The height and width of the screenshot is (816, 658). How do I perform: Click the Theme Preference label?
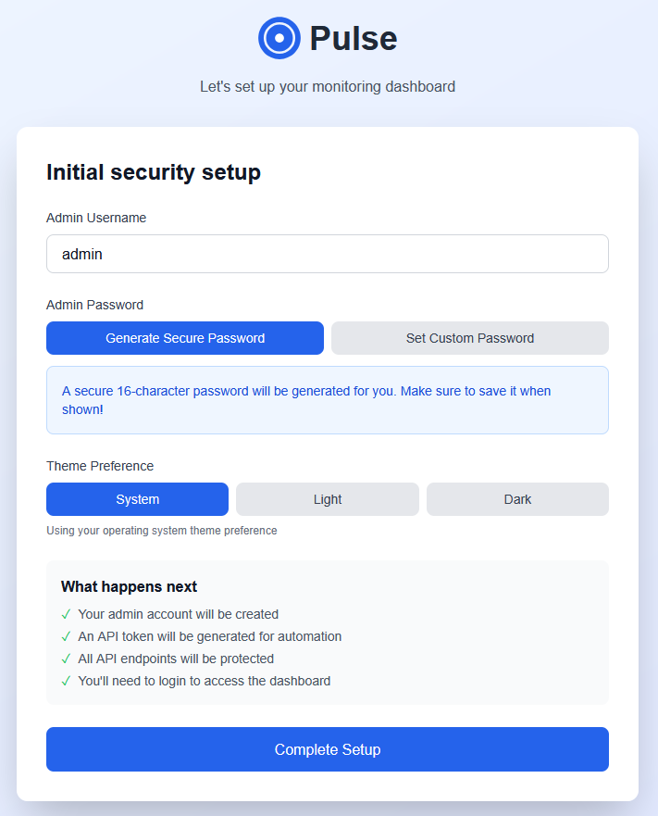pyautogui.click(x=100, y=466)
